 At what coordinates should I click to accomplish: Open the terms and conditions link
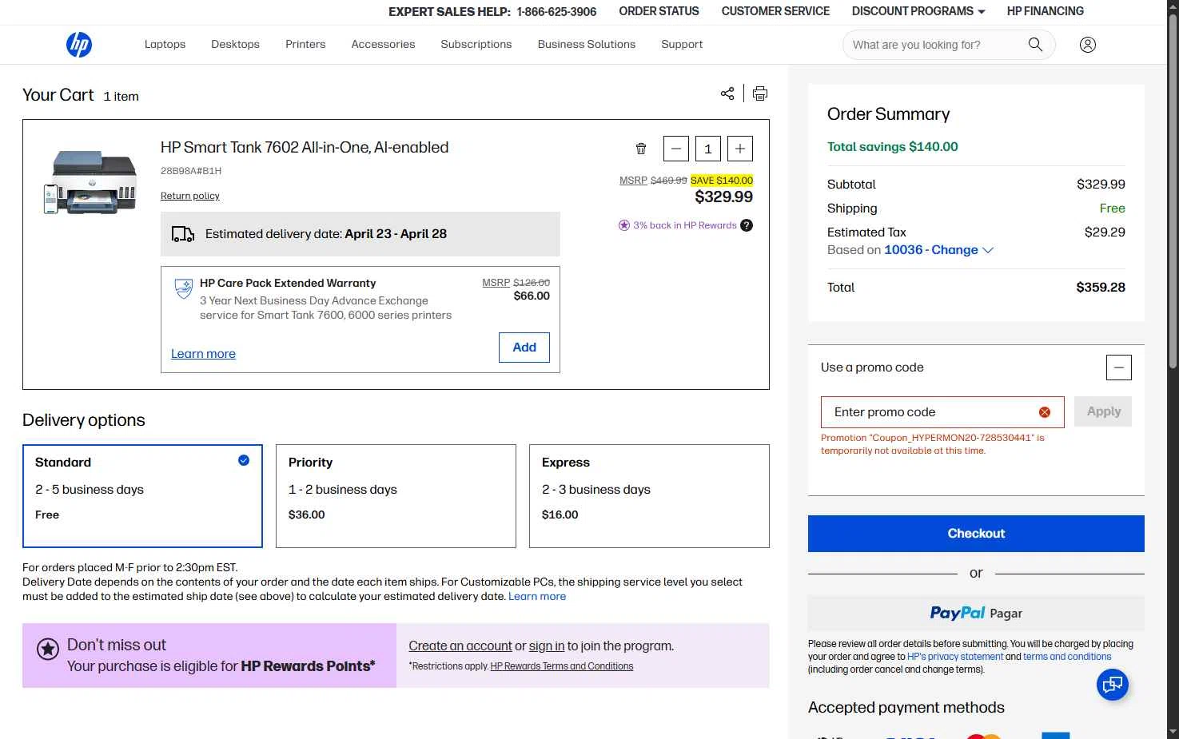(x=1067, y=657)
